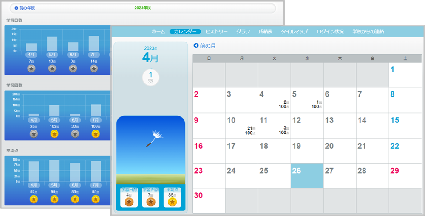The height and width of the screenshot is (216, 425).
Task: Switch to the ヒストリー tab
Action: (x=216, y=32)
